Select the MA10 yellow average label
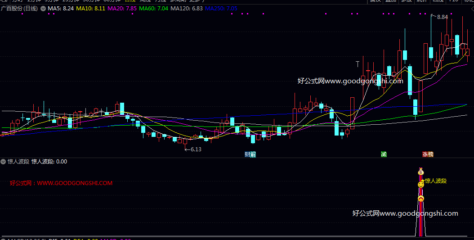This screenshot has width=474, height=240. (x=91, y=9)
